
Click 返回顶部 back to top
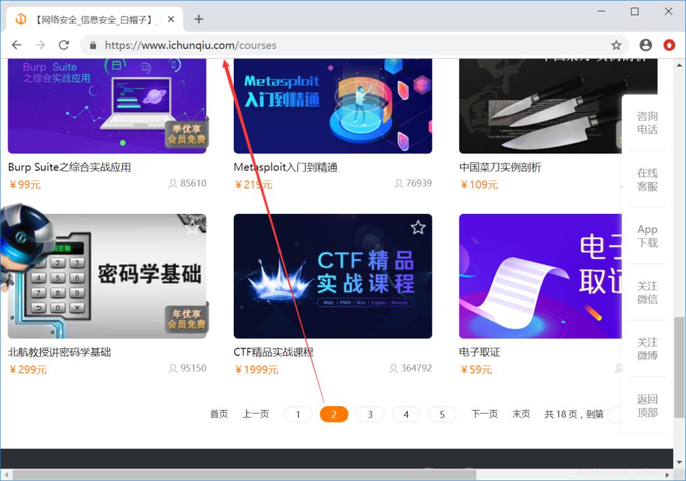(x=647, y=405)
